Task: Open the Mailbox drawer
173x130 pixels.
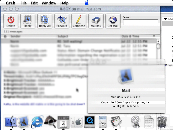Action: coord(96,21)
